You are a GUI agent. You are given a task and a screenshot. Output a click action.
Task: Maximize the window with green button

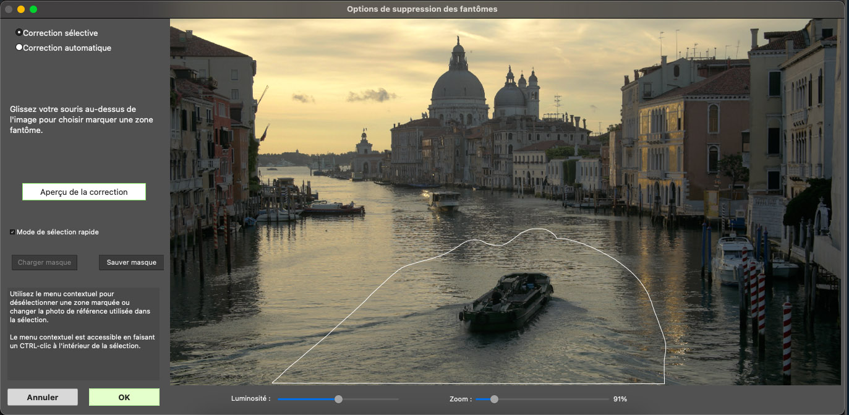point(33,9)
